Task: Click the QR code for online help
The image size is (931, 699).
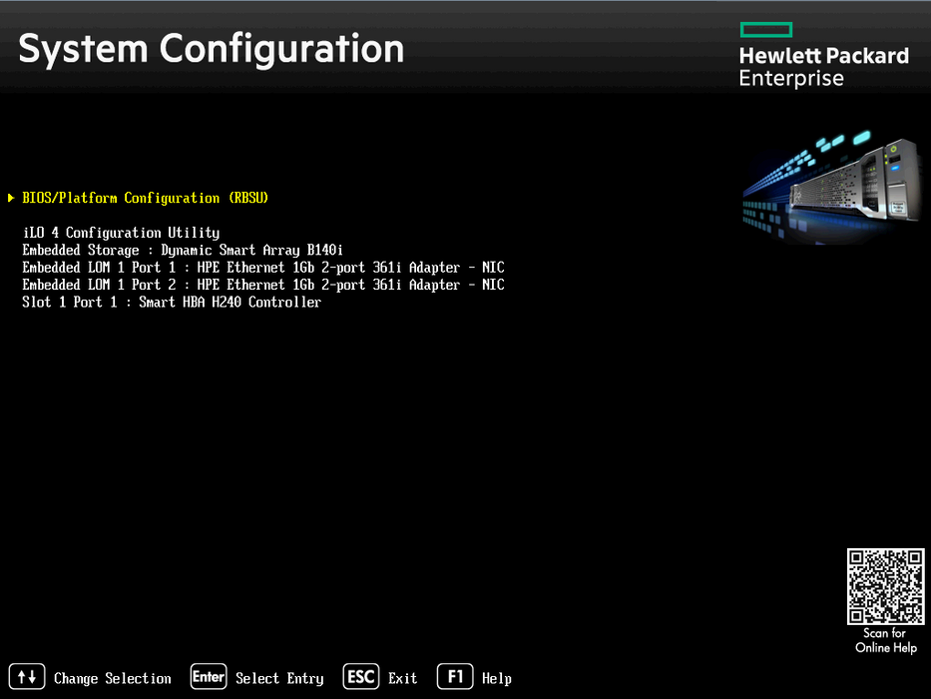Action: coord(885,586)
